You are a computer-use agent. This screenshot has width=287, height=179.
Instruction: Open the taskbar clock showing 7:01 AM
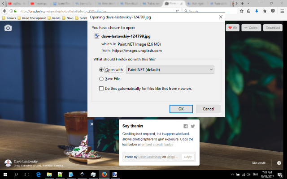click(x=267, y=175)
